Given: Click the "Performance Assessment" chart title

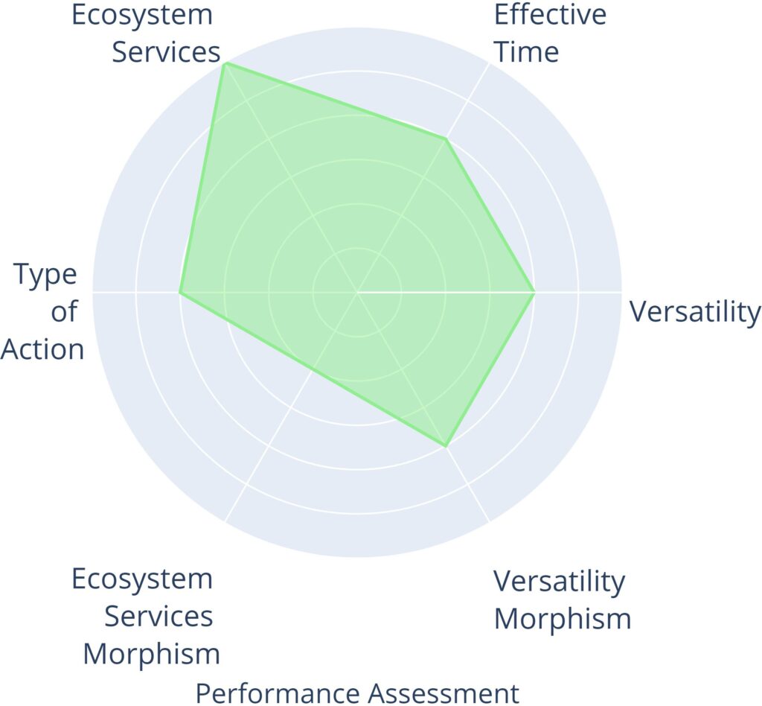Looking at the screenshot, I should click(357, 693).
